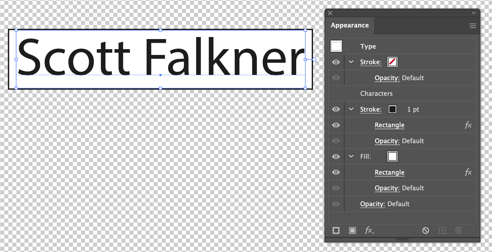Image resolution: width=492 pixels, height=252 pixels.
Task: Duplicate the selected item using the plus icon
Action: [443, 230]
